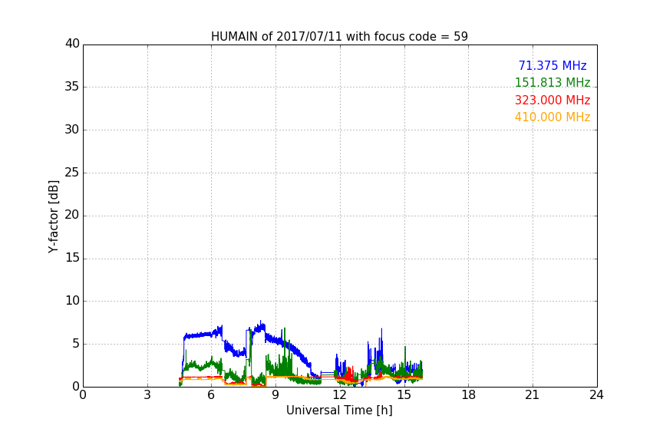The height and width of the screenshot is (442, 663).
Task: Click the Y-factor [dB] axis label
Action: tap(53, 216)
